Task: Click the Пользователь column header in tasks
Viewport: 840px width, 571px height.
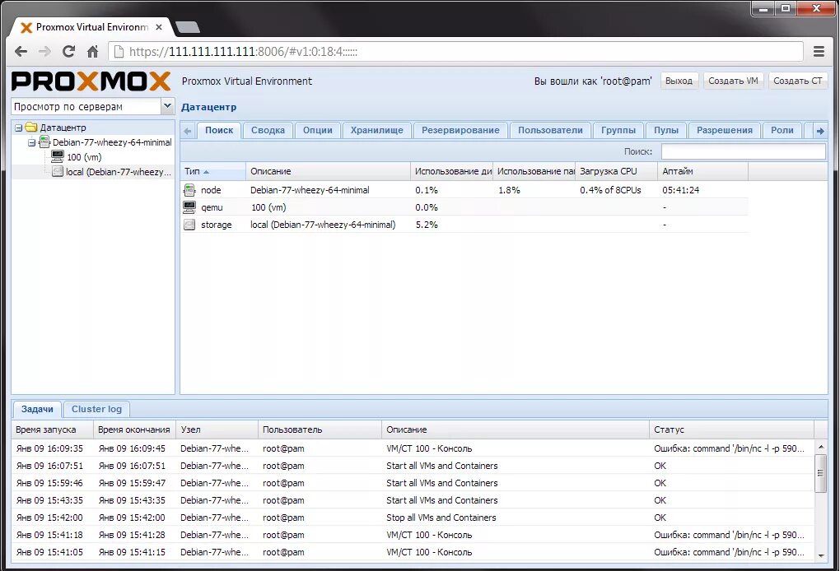Action: [x=320, y=429]
